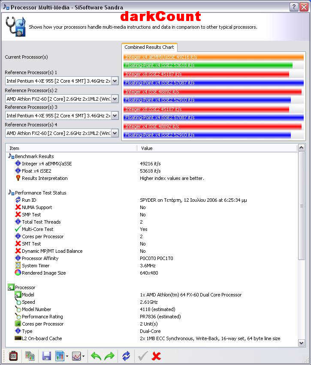
Task: Select the value 49216 it/s
Action: pos(151,164)
